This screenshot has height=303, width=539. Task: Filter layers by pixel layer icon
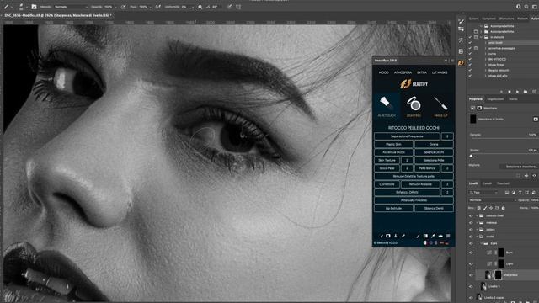pyautogui.click(x=507, y=193)
